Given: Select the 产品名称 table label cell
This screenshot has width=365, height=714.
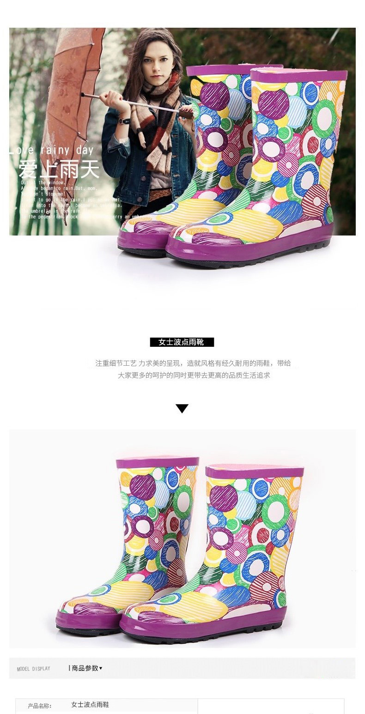Looking at the screenshot, I should (x=40, y=706).
